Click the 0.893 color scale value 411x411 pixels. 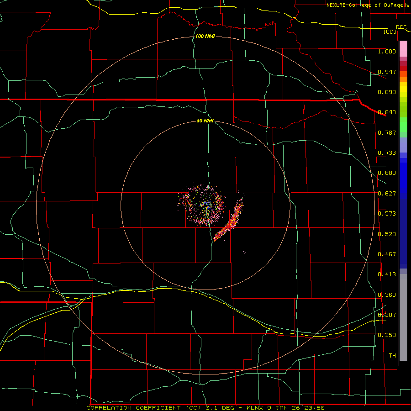click(x=387, y=92)
